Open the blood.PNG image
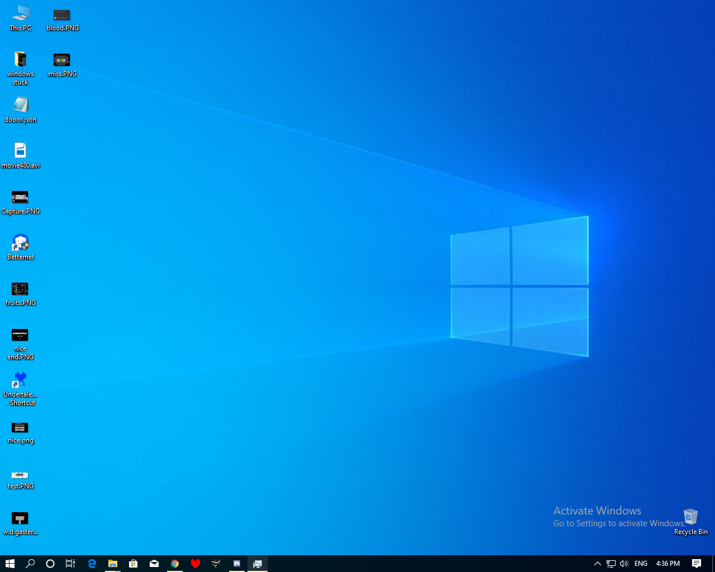 (61, 17)
